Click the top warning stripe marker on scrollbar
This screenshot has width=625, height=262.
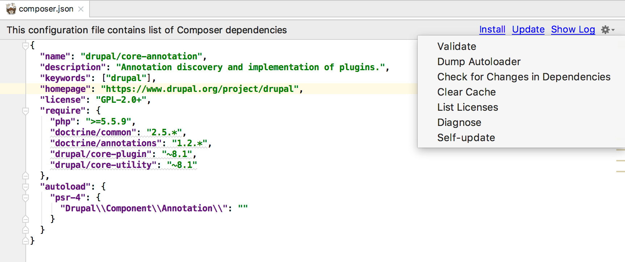point(620,149)
